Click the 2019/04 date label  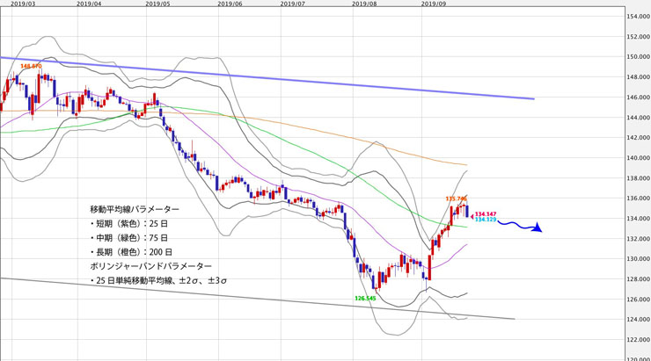(89, 4)
